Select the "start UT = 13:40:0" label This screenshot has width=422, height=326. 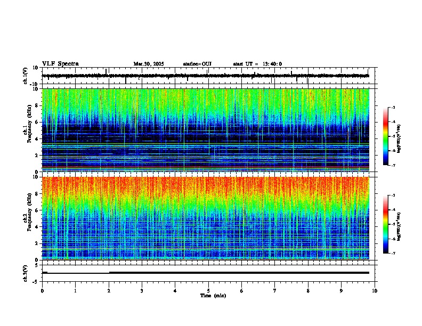pyautogui.click(x=257, y=64)
